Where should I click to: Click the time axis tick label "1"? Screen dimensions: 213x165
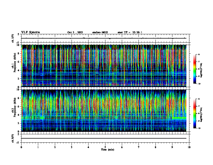(38, 147)
